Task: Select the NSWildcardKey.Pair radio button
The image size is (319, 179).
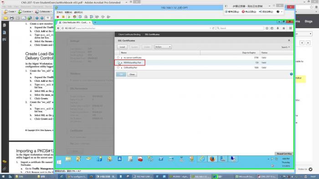Action: coord(118,63)
